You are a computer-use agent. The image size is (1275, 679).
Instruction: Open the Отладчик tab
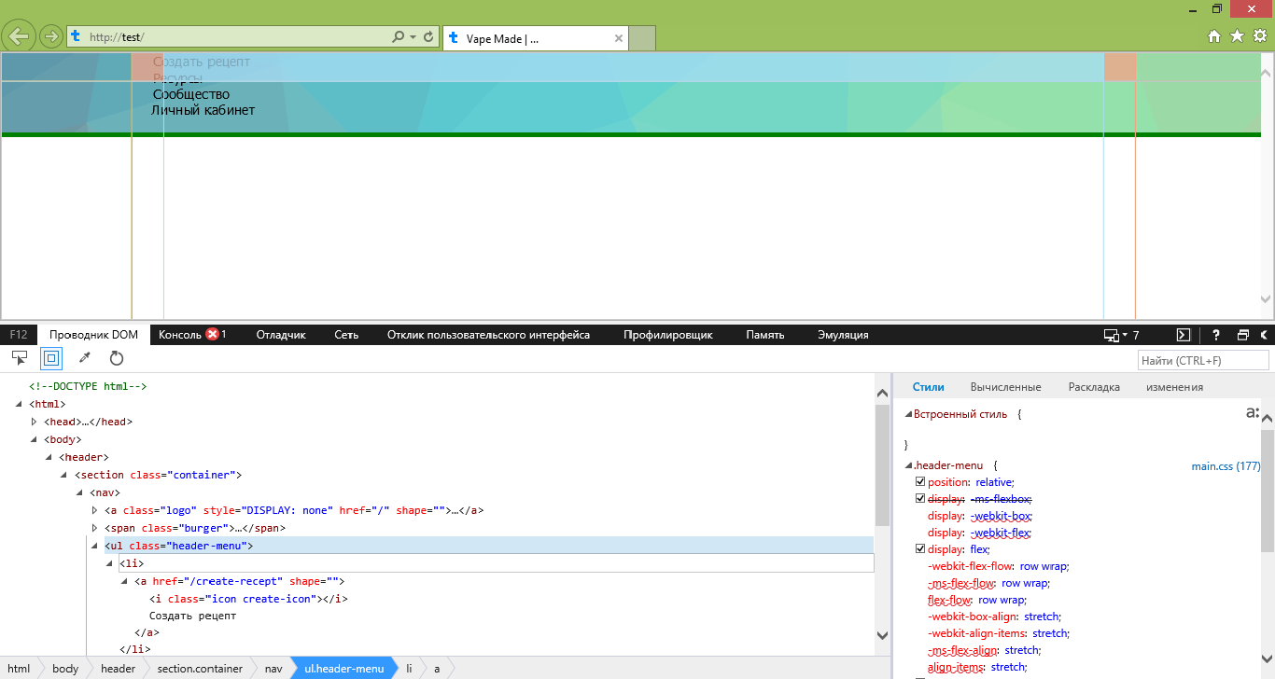coord(281,335)
